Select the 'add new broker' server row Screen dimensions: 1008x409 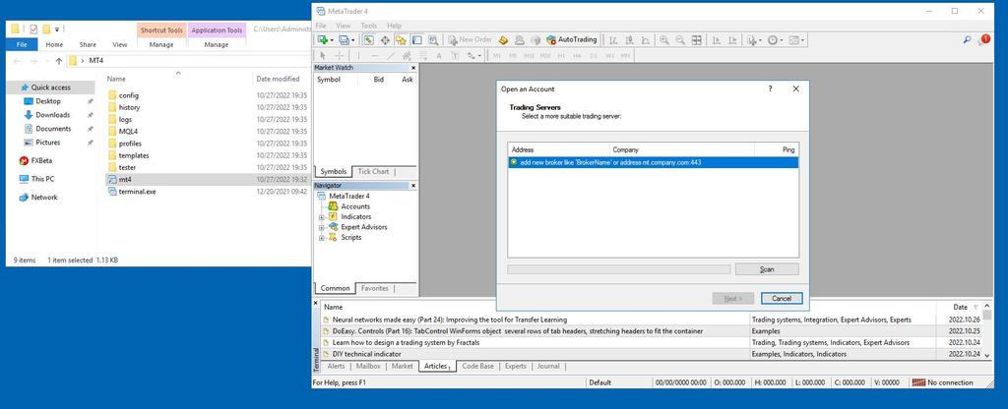[x=654, y=162]
